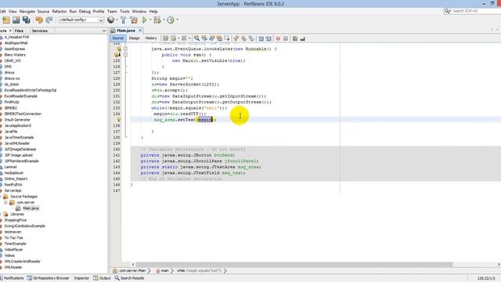Click the editor horizontal scrollbar
This screenshot has height=282, width=501.
[294, 265]
